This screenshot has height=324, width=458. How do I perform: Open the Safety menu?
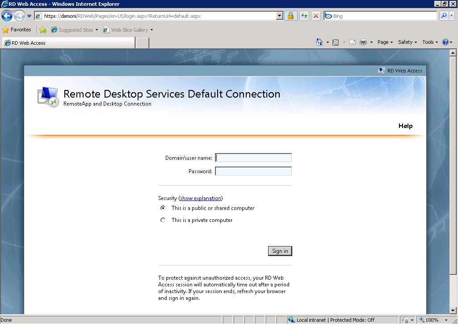click(408, 42)
